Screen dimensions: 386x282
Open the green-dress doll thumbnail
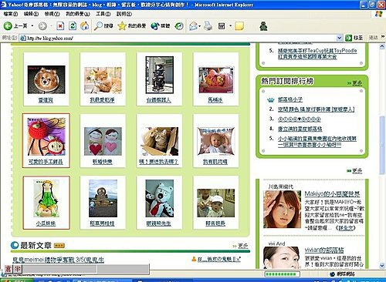click(46, 198)
